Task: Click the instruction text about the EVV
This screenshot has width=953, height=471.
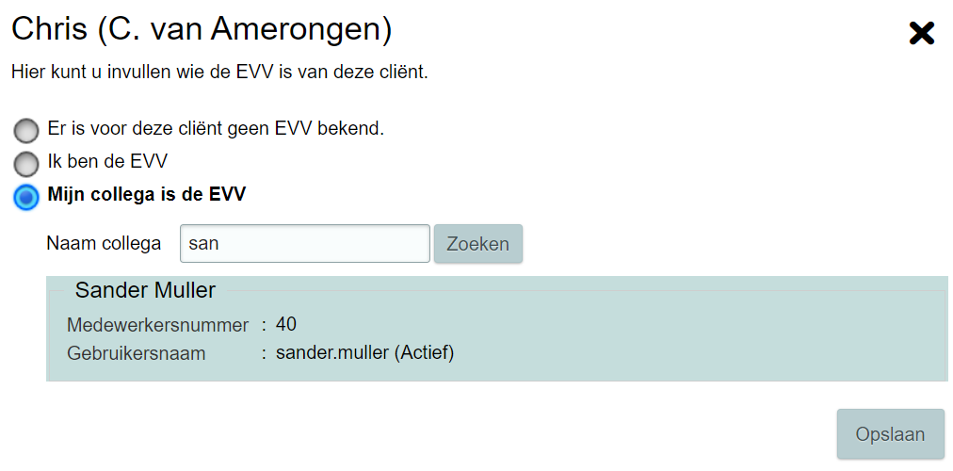Action: (x=219, y=72)
